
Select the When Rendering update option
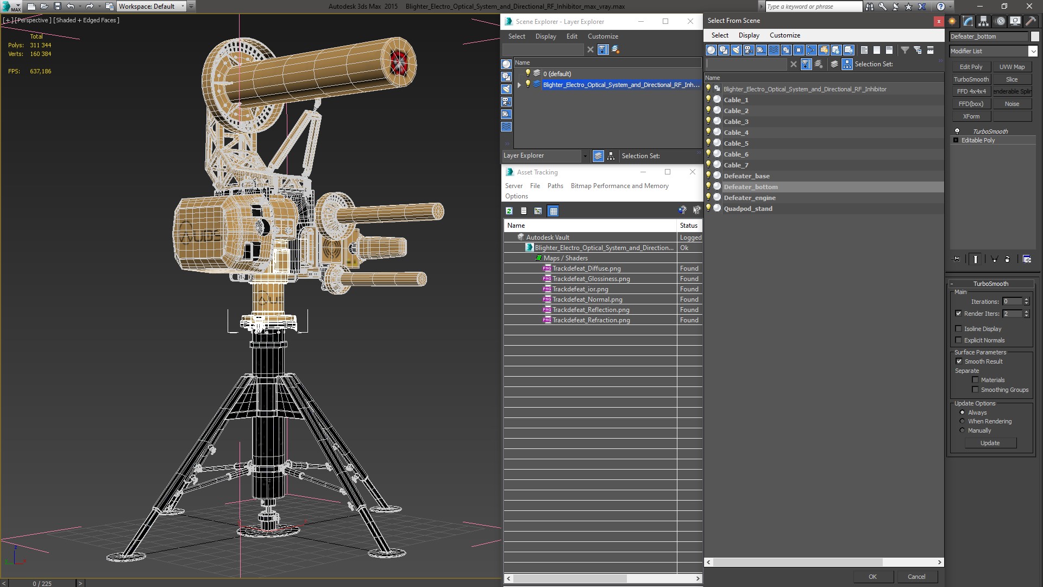pos(962,421)
